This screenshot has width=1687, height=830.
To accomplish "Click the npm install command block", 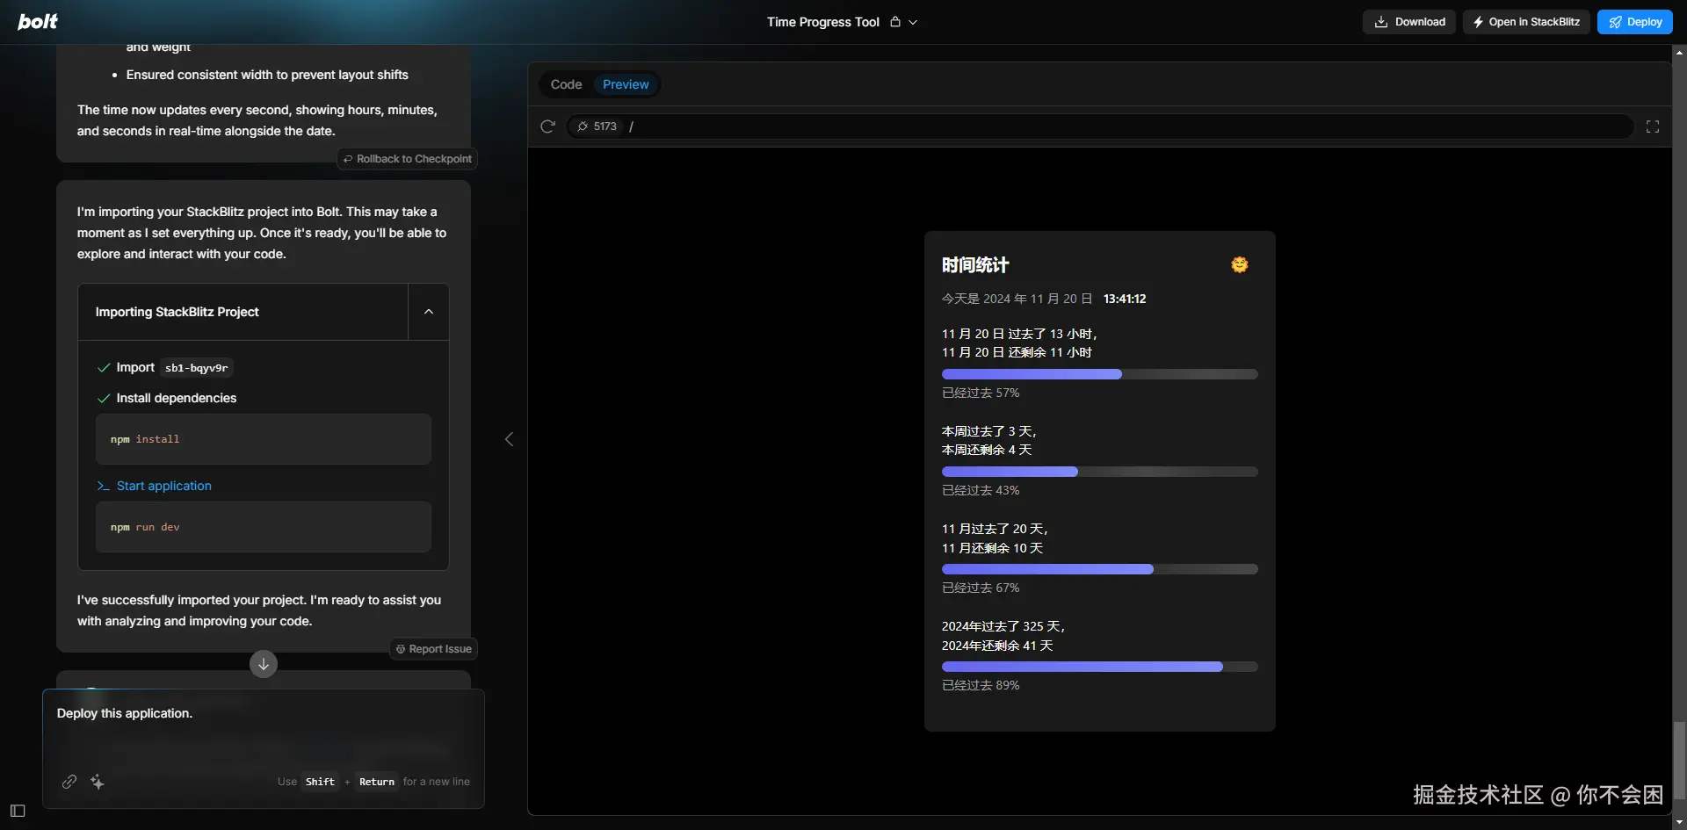I will pyautogui.click(x=264, y=439).
